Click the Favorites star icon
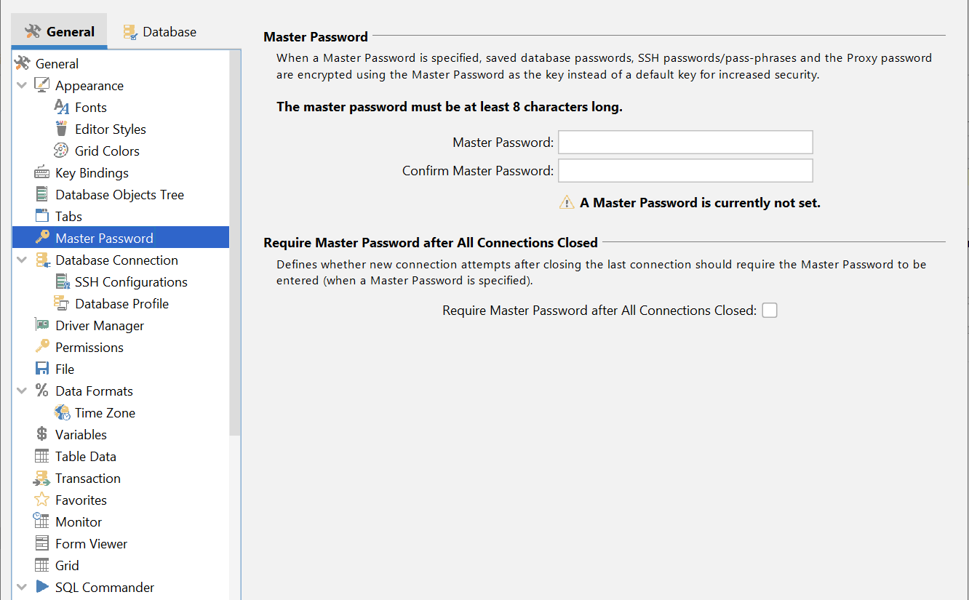The height and width of the screenshot is (600, 969). point(42,500)
